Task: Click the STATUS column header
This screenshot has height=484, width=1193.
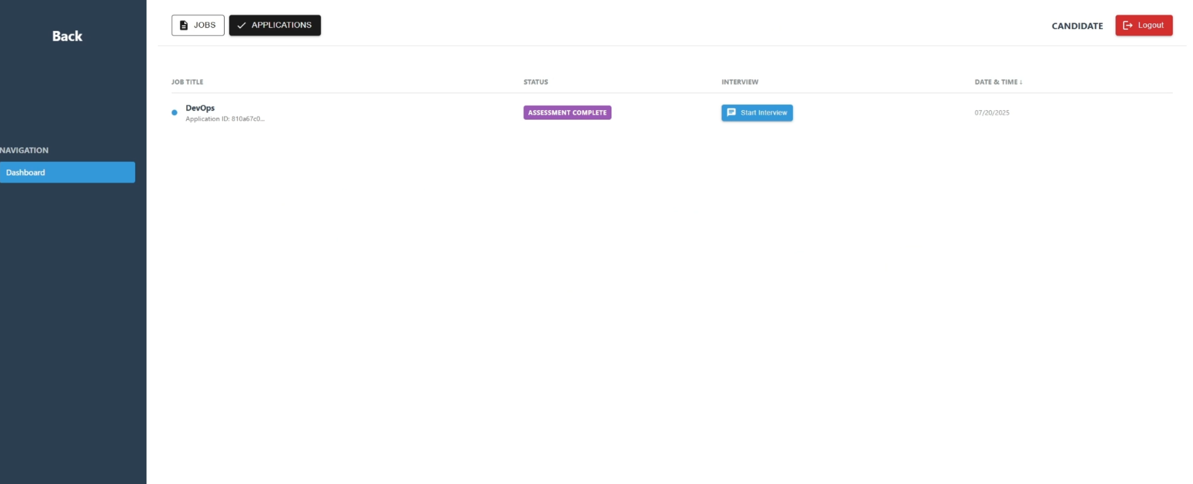Action: [535, 82]
